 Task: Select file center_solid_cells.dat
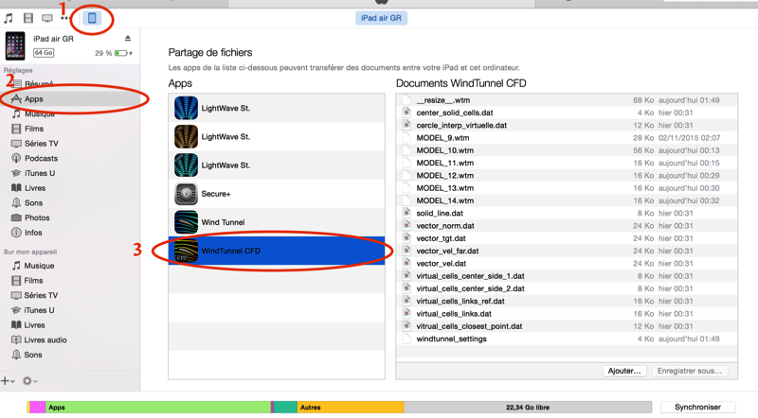click(567, 113)
